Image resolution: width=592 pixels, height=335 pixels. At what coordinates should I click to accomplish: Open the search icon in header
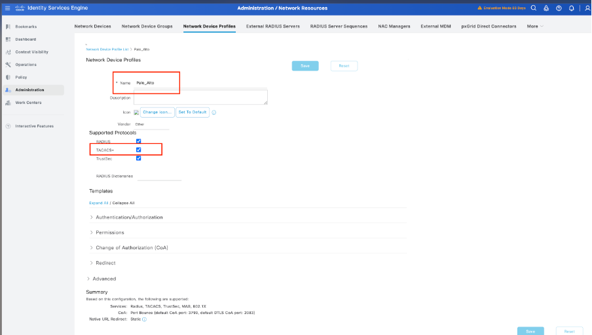[534, 8]
